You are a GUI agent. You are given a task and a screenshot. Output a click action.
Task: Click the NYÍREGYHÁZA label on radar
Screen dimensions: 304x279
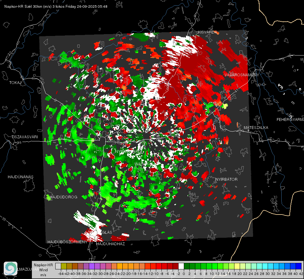pos(129,151)
